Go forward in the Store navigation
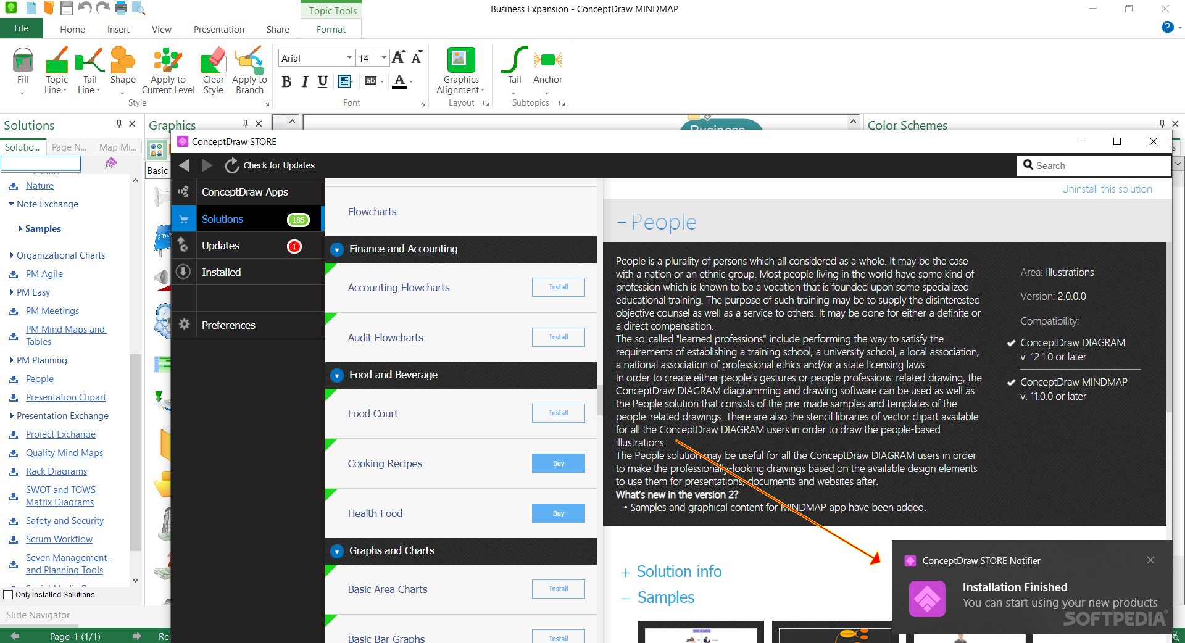The height and width of the screenshot is (643, 1185). (x=207, y=165)
